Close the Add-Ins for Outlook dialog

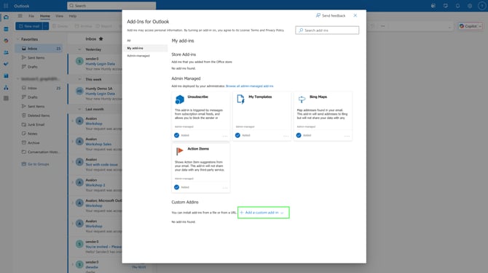(x=355, y=15)
